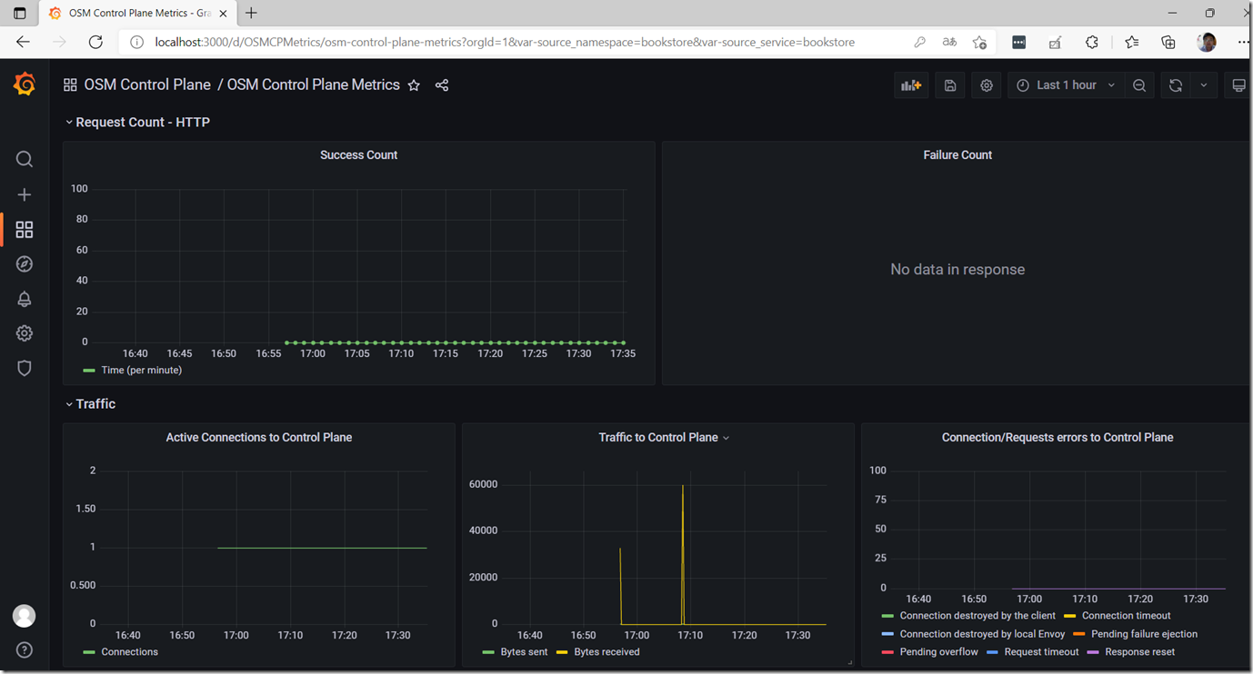The height and width of the screenshot is (674, 1253).
Task: Open the OSM Control Plane folder link
Action: point(147,84)
